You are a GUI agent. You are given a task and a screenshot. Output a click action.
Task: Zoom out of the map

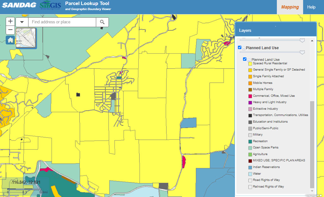tap(10, 30)
